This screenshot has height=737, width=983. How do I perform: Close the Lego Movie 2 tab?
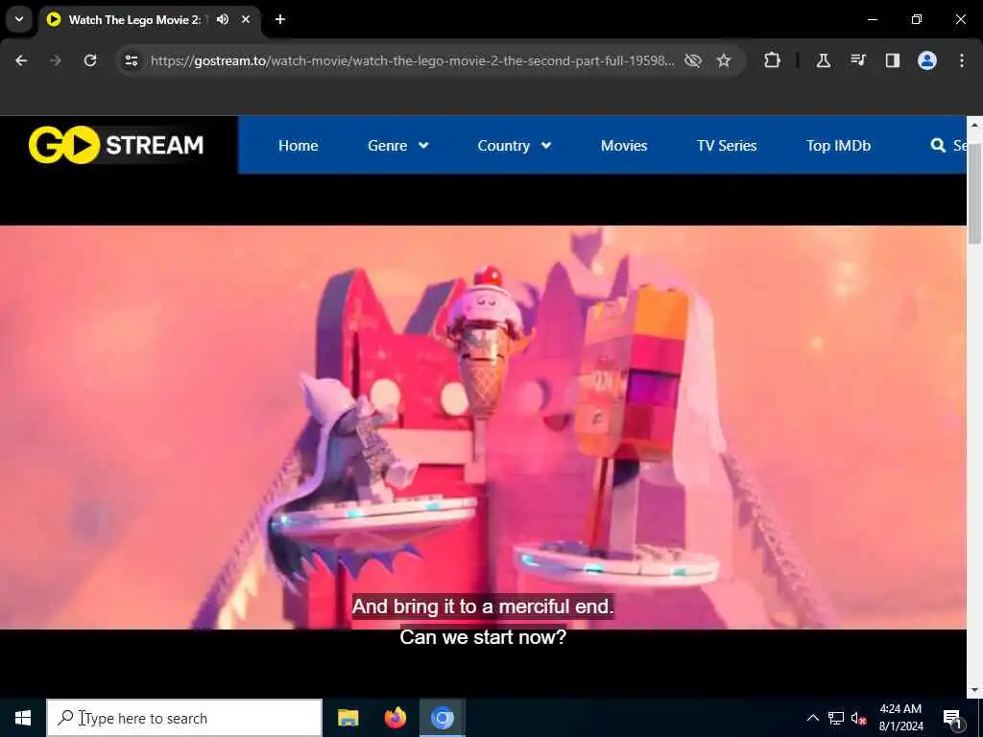click(x=246, y=19)
